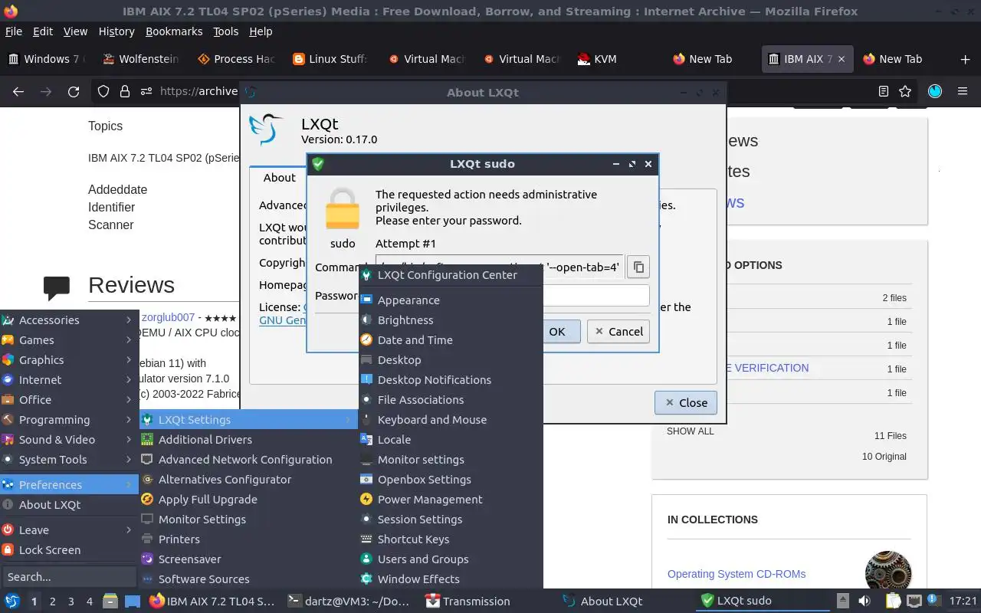Open dartz@VM3 terminal taskbar entry
The width and height of the screenshot is (981, 613).
tap(350, 602)
